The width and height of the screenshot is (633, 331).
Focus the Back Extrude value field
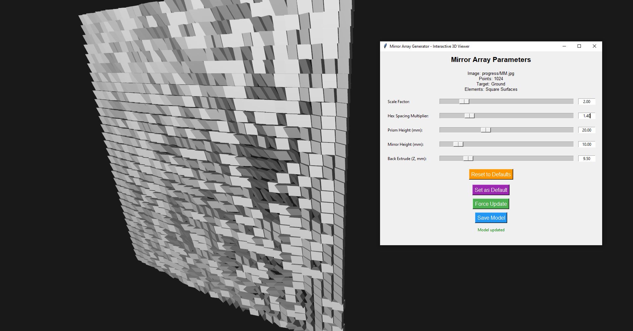pos(587,159)
